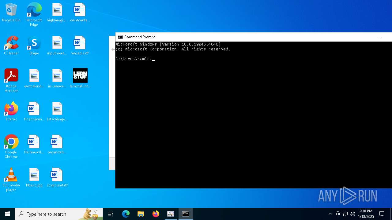392x220 pixels.
Task: Minimize the Command Prompt window
Action: coord(380,37)
